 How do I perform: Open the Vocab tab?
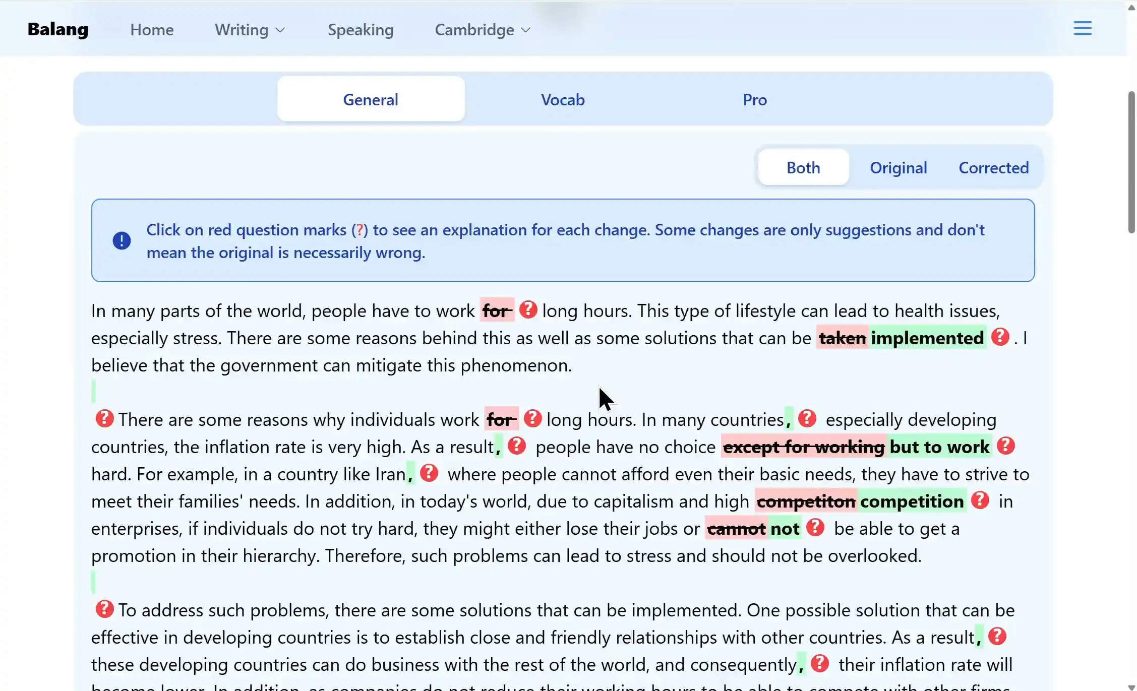pyautogui.click(x=563, y=99)
